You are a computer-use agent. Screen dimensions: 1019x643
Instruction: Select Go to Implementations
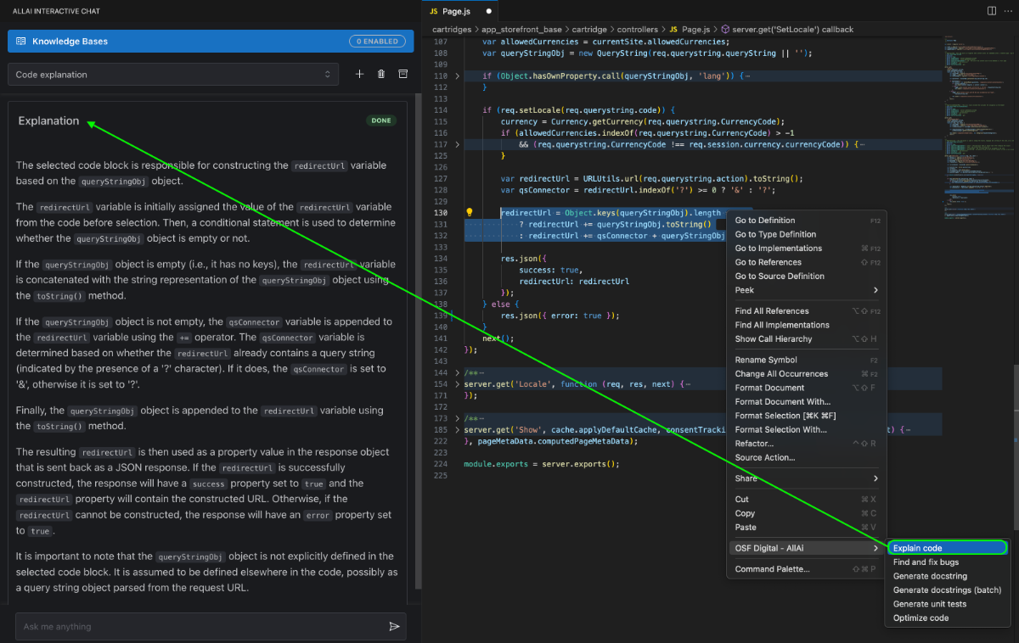click(x=807, y=249)
